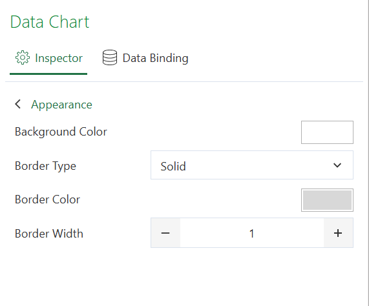The image size is (369, 306).
Task: Switch to the Inspector tab
Action: pos(48,58)
